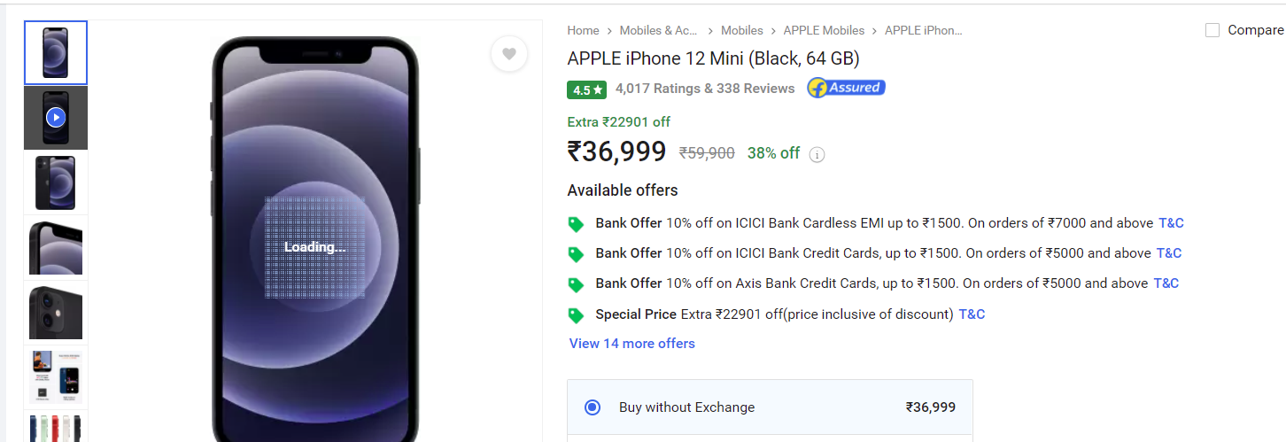1286x442 pixels.
Task: Click the green 4.5 star rating badge
Action: pos(586,89)
